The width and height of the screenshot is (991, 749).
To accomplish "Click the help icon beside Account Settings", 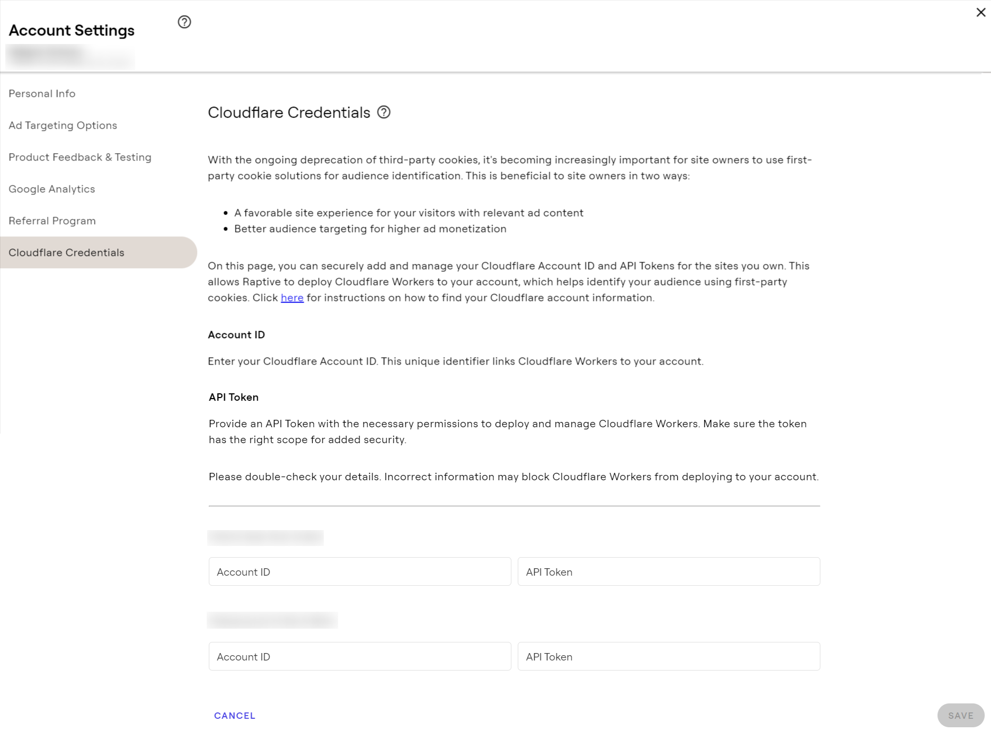I will tap(184, 22).
